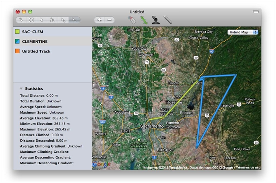The image size is (276, 183).
Task: Click the Sacramento label on the map
Action: click(x=152, y=126)
